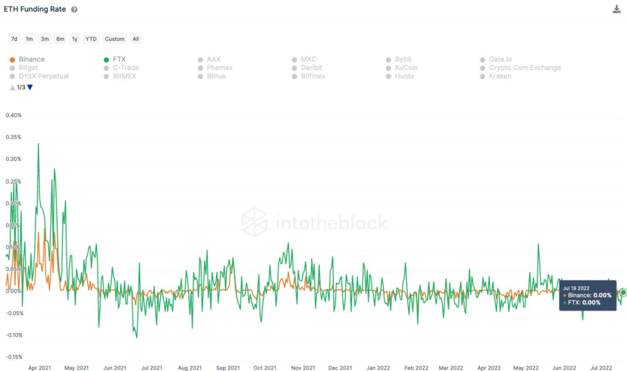Select the 6m time range
This screenshot has height=371, width=627.
tap(60, 39)
